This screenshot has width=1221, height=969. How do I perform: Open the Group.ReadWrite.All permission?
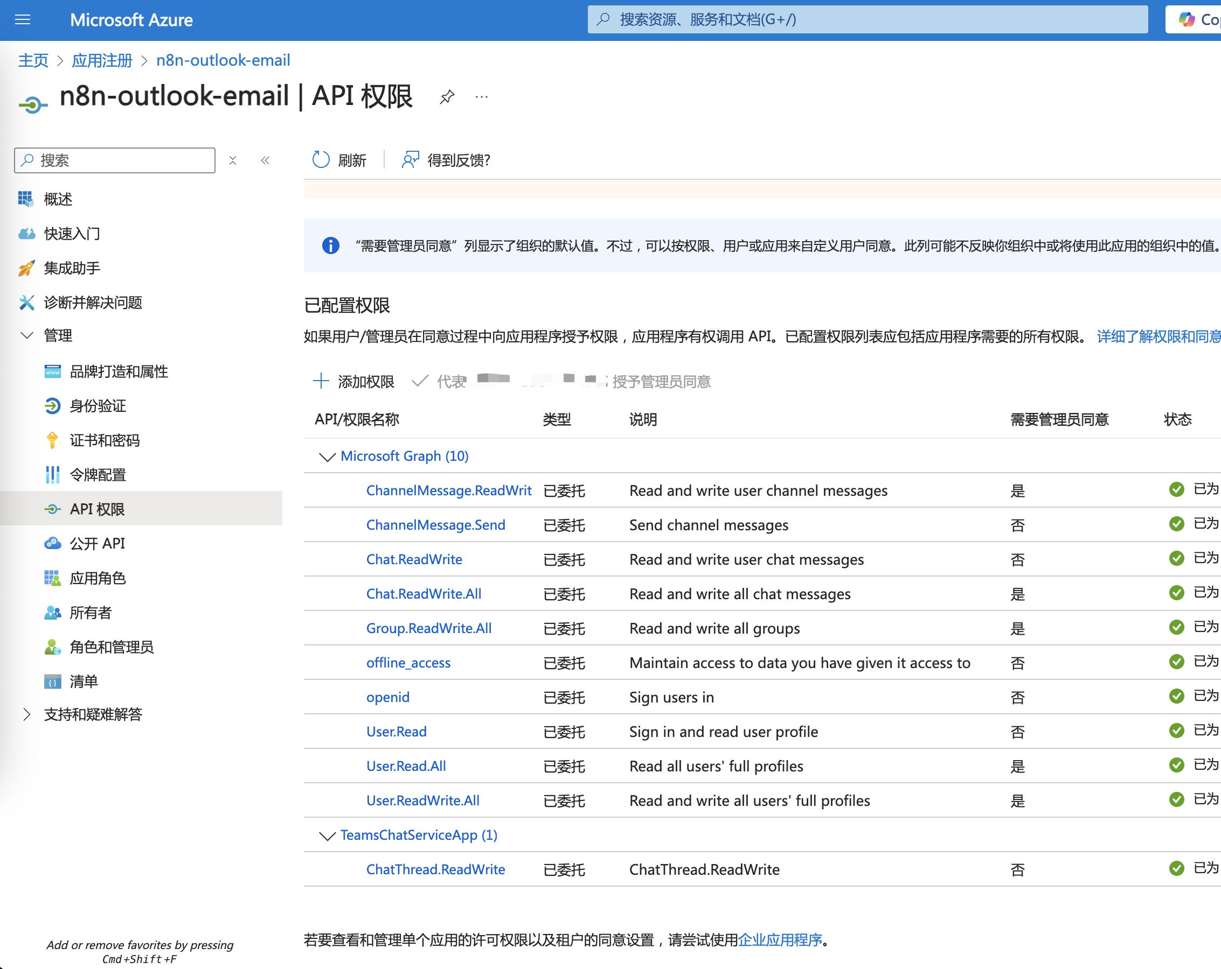point(429,628)
